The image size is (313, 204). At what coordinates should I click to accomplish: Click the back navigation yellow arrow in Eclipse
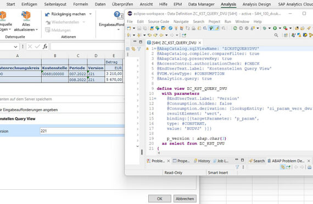coord(161,35)
